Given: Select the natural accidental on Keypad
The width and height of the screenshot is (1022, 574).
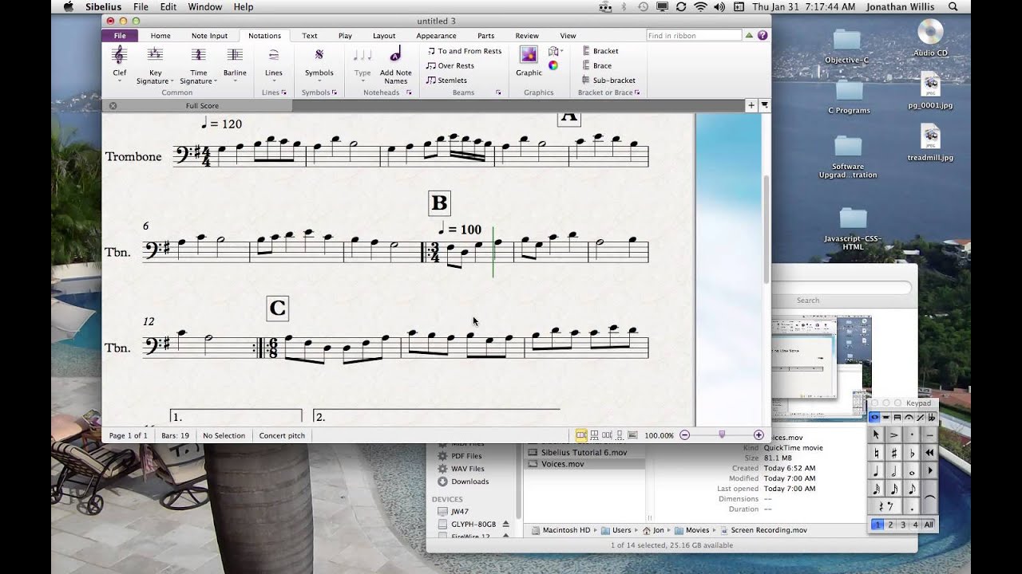Looking at the screenshot, I should (877, 453).
